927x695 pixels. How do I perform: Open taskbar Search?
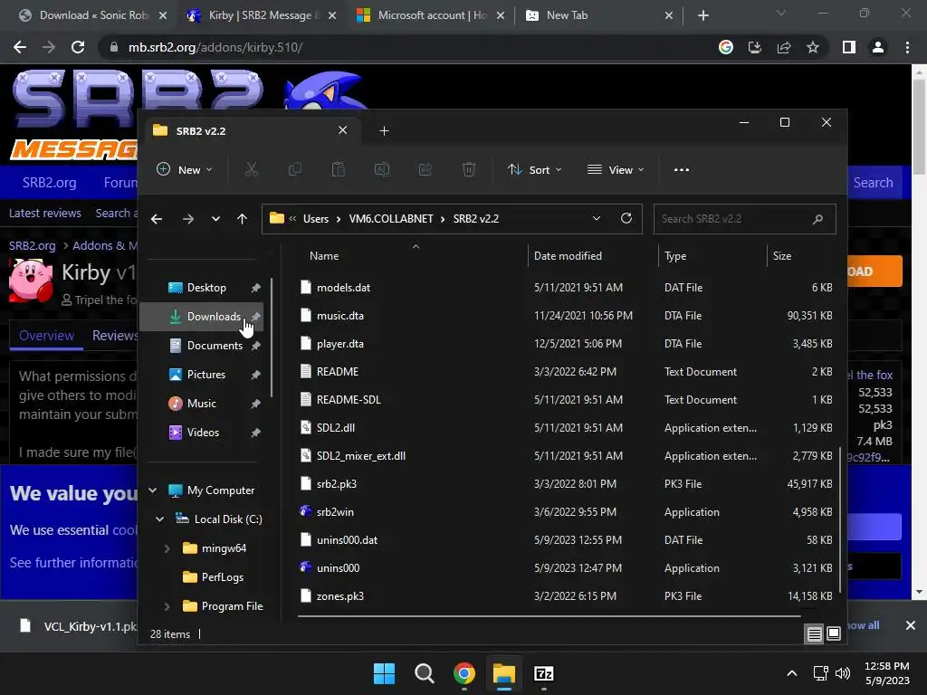point(424,673)
